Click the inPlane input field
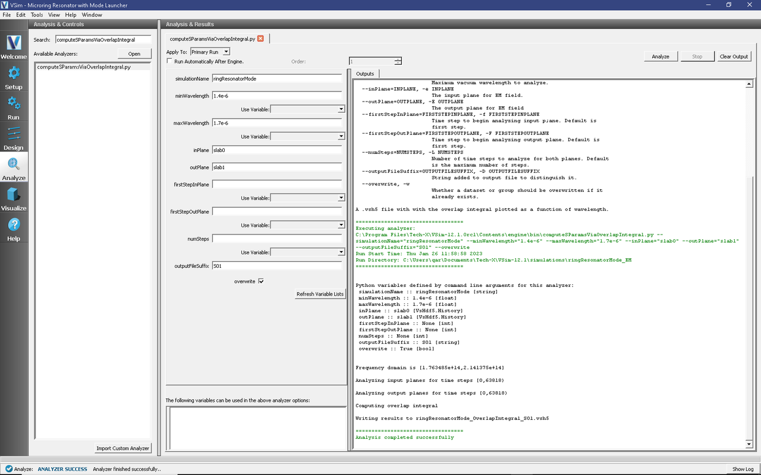The image size is (761, 475). click(277, 150)
